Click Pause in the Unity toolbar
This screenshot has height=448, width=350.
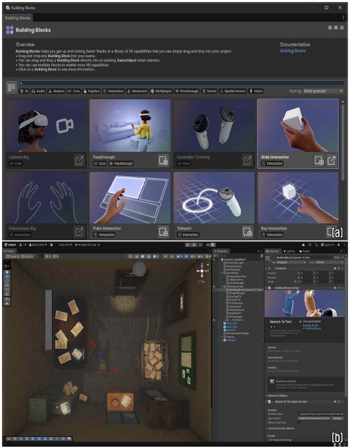coord(193,245)
